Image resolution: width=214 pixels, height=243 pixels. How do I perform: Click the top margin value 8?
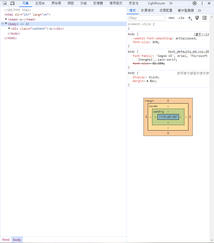(168, 101)
